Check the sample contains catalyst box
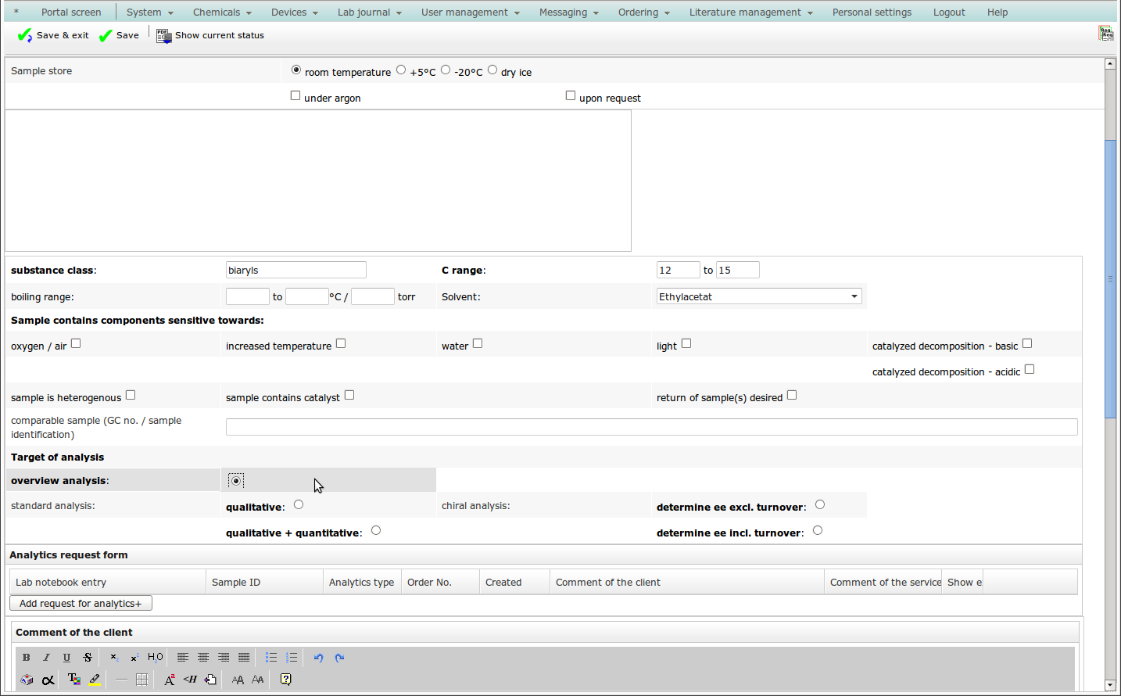The height and width of the screenshot is (696, 1121). [349, 395]
